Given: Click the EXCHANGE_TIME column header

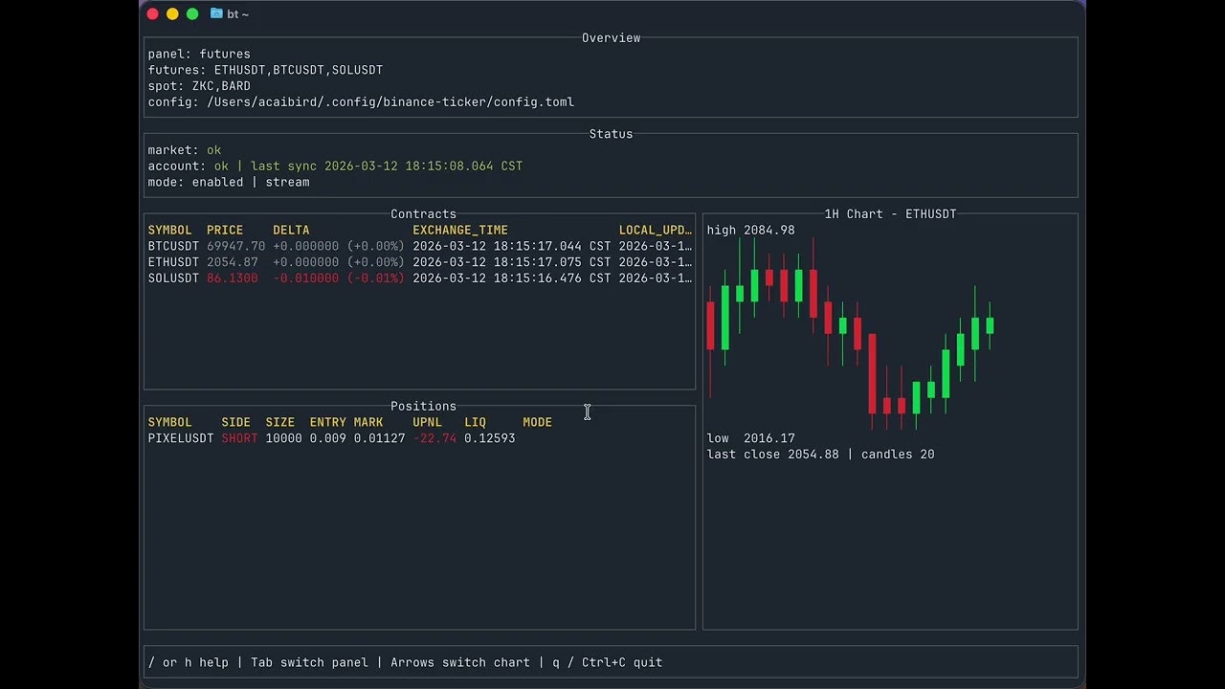Looking at the screenshot, I should click(460, 231).
